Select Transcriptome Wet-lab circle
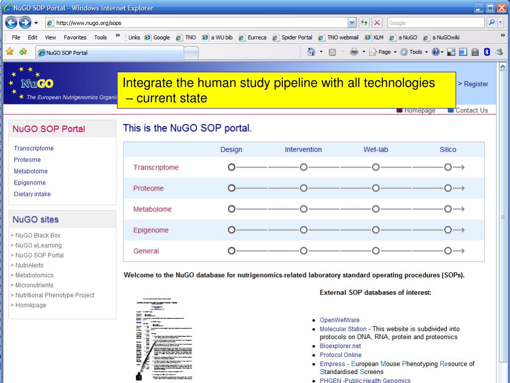The width and height of the screenshot is (510, 383). tap(376, 167)
